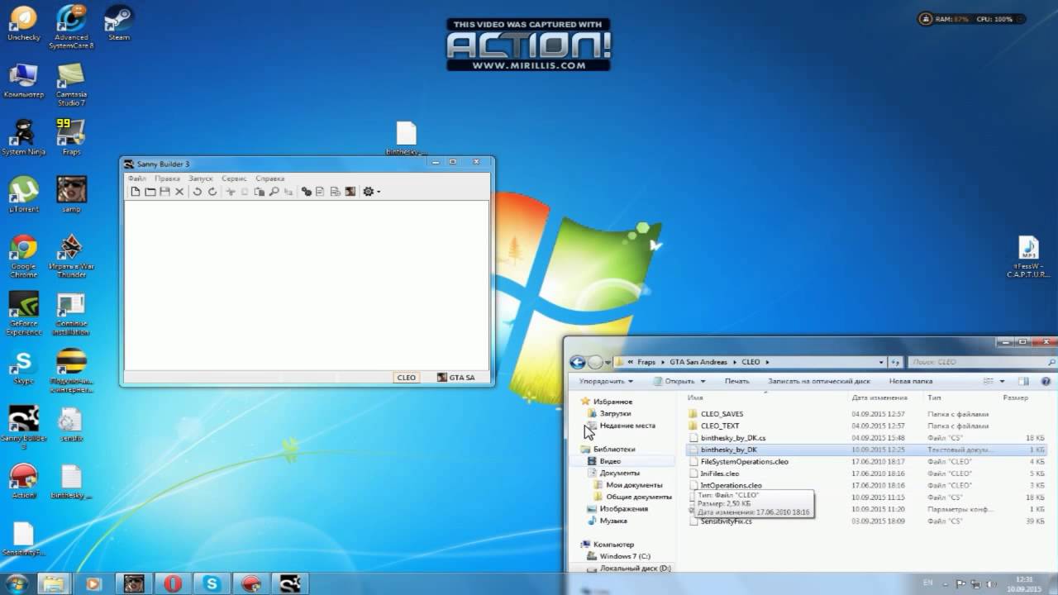Click New file icon in Sanny Builder toolbar
This screenshot has width=1058, height=595.
click(x=136, y=192)
